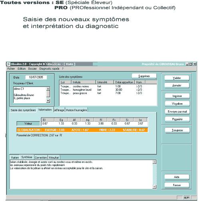
Task: Click the Envoyer par mail button
Action: (177, 112)
